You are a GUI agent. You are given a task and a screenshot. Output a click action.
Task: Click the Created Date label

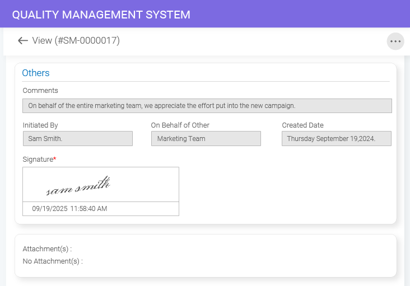(303, 125)
